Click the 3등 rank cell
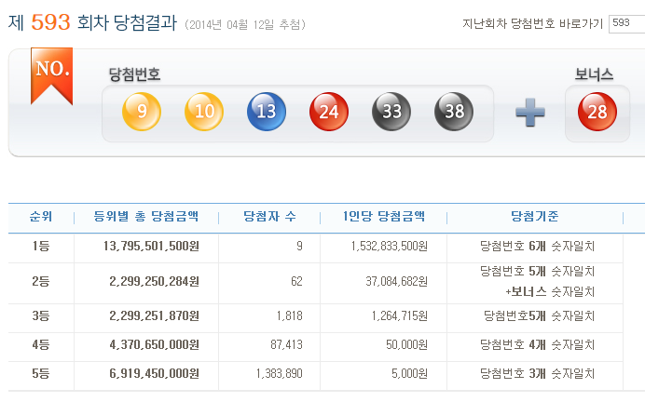The height and width of the screenshot is (402, 645). [x=41, y=315]
